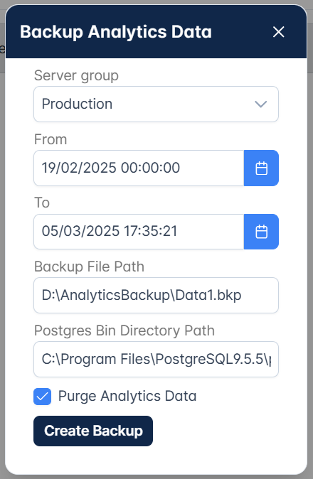Viewport: 313px width, 479px height.
Task: Click the Postgres Bin Directory Path label
Action: click(x=124, y=331)
